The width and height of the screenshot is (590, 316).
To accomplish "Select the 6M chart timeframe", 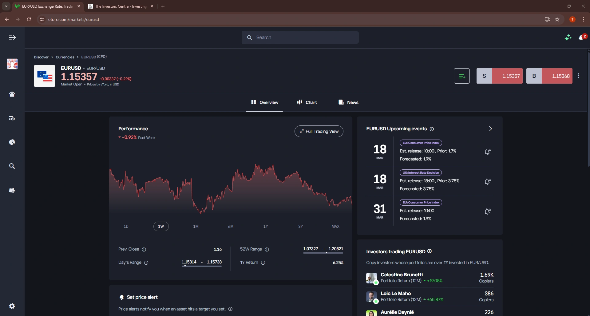I will tap(231, 226).
